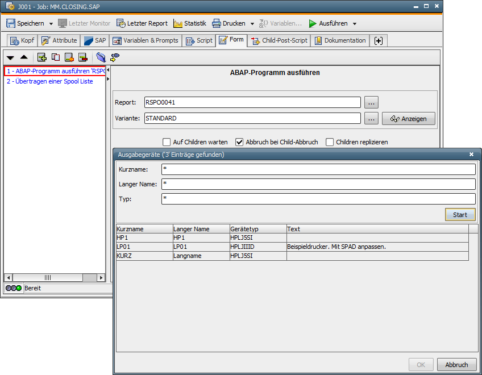Duplicate the step using the copy icon

(x=55, y=57)
